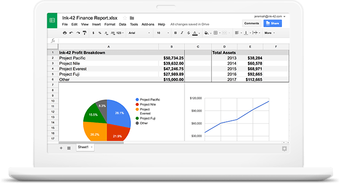
Task: Toggle bold formatting
Action: 175,33
